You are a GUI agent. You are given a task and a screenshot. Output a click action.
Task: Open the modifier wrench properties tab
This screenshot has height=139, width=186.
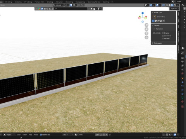click(183, 82)
